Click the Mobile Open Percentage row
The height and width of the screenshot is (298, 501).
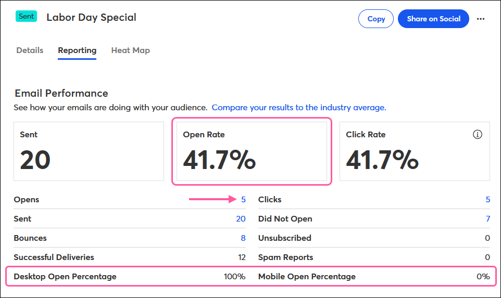374,277
